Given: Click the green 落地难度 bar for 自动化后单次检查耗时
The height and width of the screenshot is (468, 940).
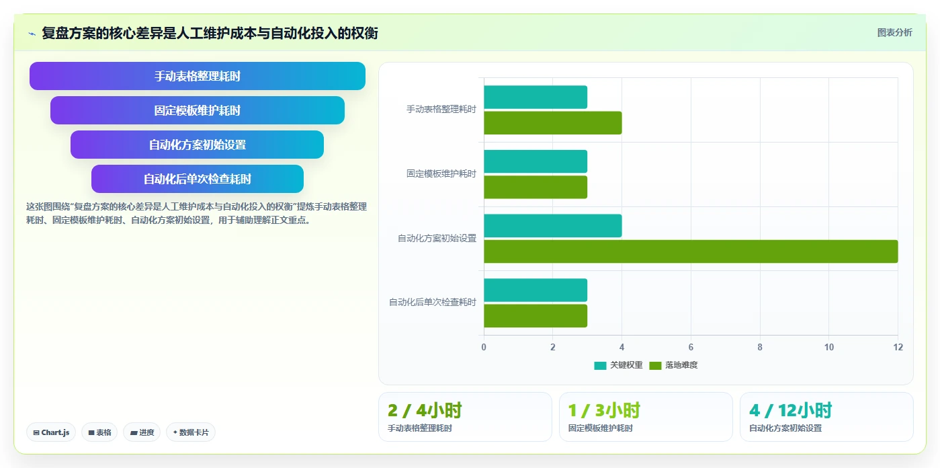Looking at the screenshot, I should (536, 316).
